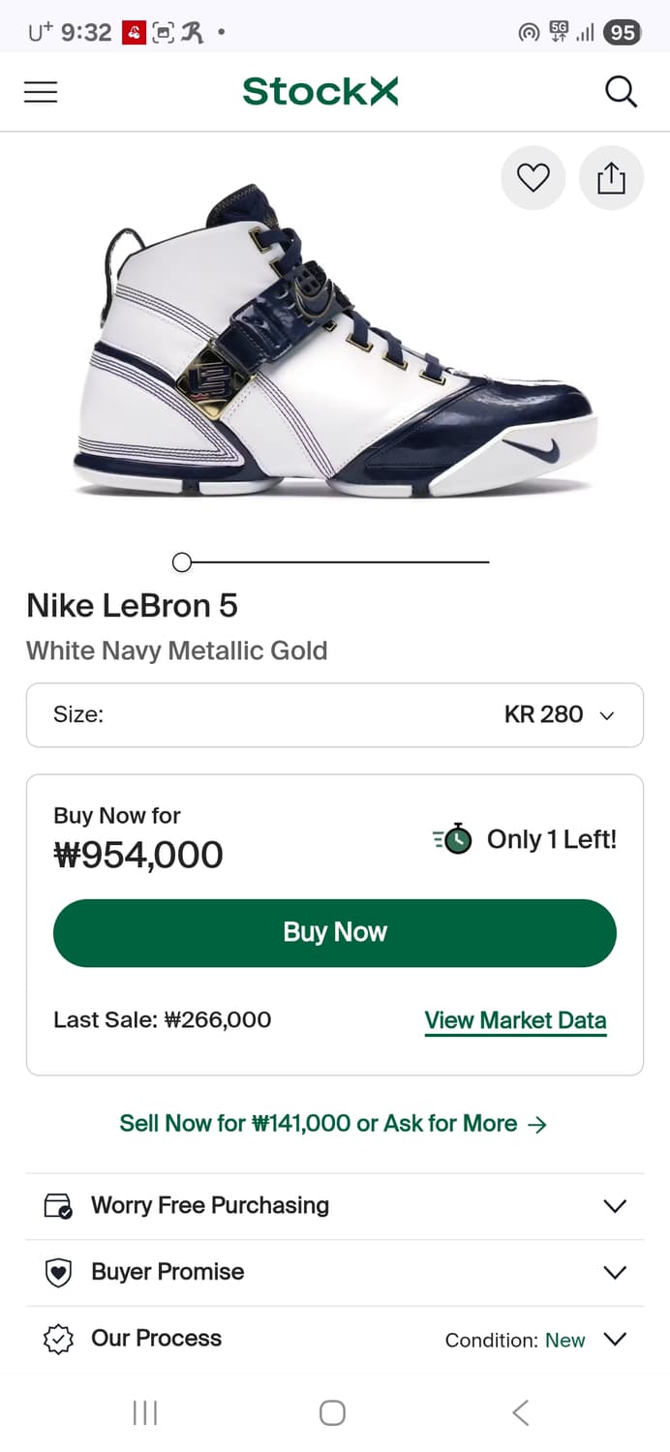The image size is (670, 1452).
Task: Open the hamburger navigation menu
Action: 41,92
